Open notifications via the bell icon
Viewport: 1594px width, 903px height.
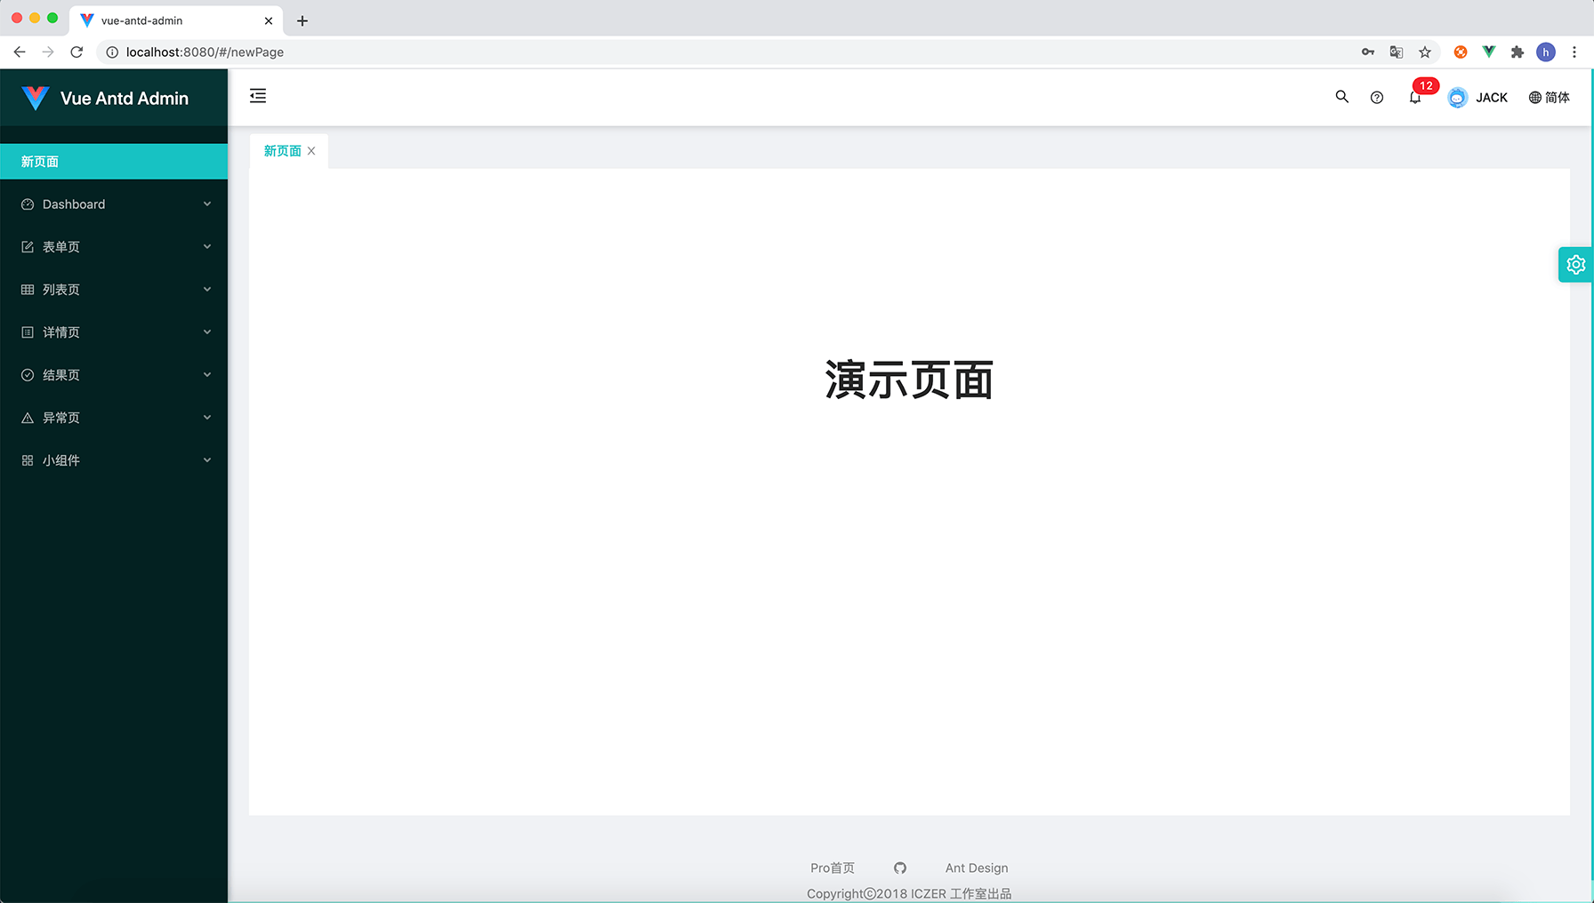(1414, 97)
